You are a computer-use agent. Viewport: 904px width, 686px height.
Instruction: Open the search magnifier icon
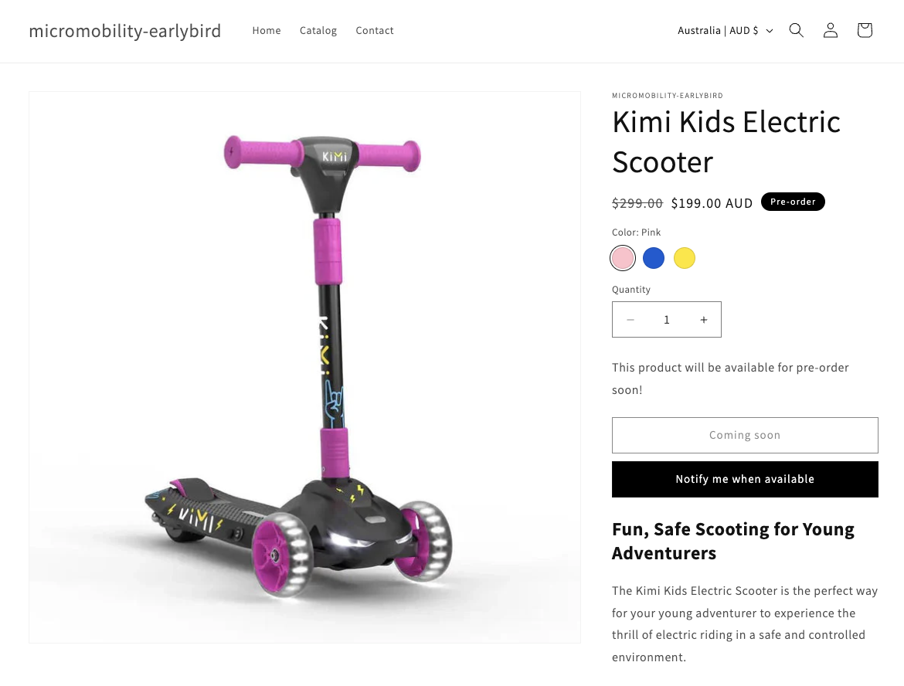(796, 30)
